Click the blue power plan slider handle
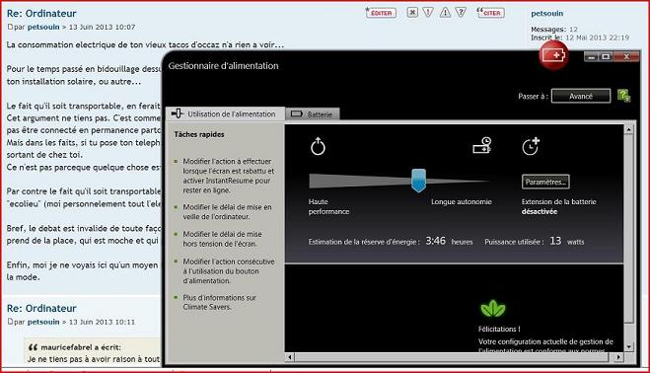Image resolution: width=650 pixels, height=373 pixels. tap(418, 180)
